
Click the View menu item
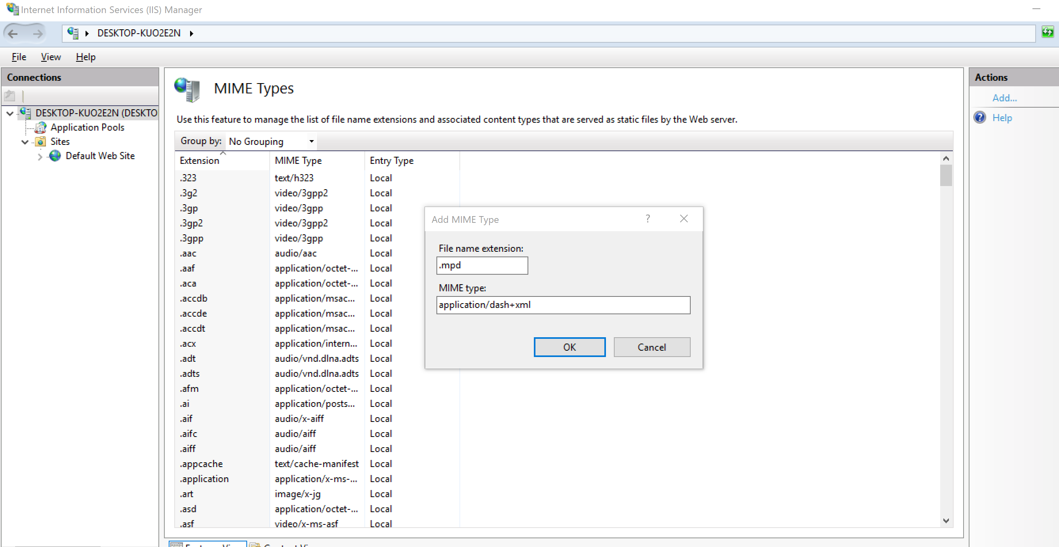coord(50,57)
